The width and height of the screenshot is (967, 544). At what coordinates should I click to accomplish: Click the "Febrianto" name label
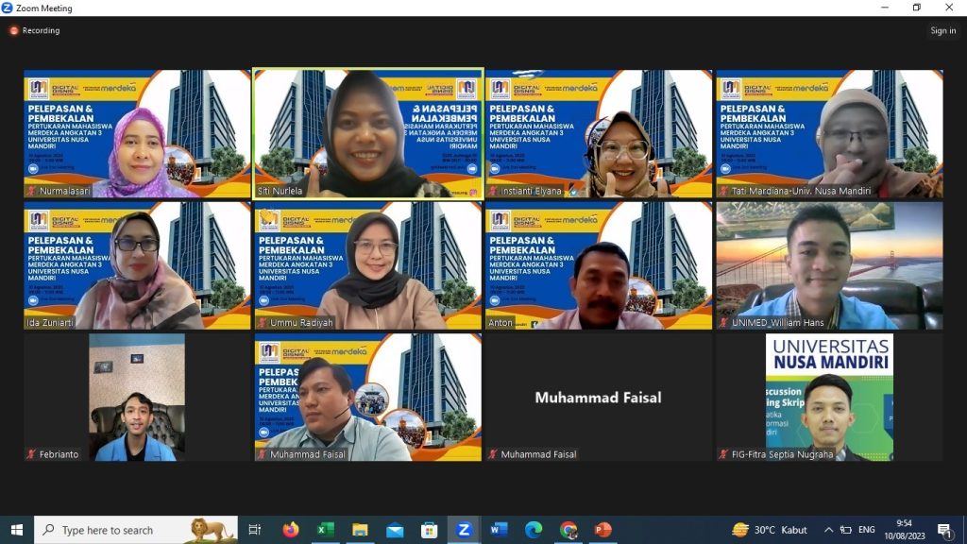pos(59,454)
